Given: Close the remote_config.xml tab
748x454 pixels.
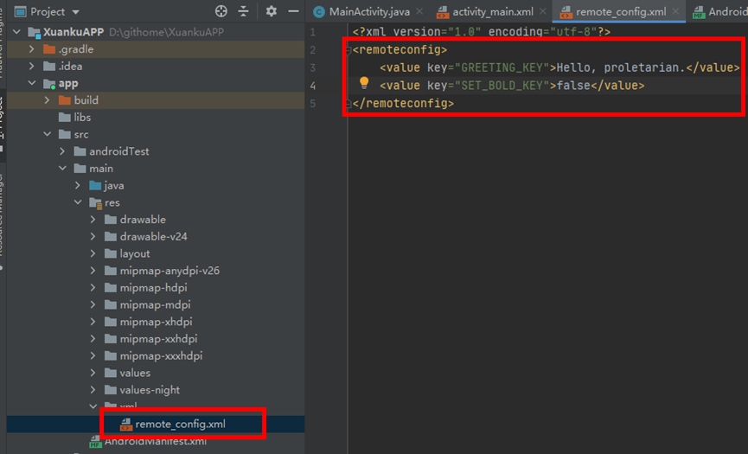Looking at the screenshot, I should tap(674, 12).
